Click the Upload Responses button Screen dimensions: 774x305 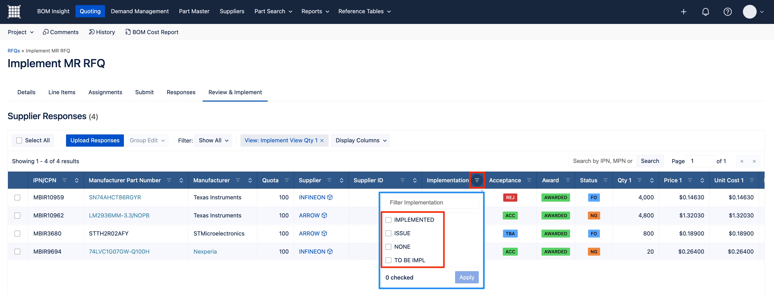(95, 141)
